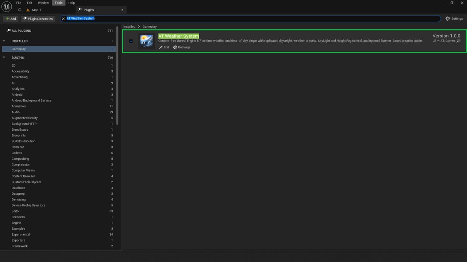The height and width of the screenshot is (262, 467).
Task: Close the Plugins tab
Action: 122,10
